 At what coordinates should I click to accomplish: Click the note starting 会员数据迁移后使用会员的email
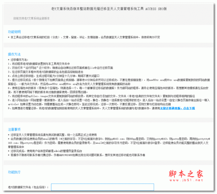(109, 143)
